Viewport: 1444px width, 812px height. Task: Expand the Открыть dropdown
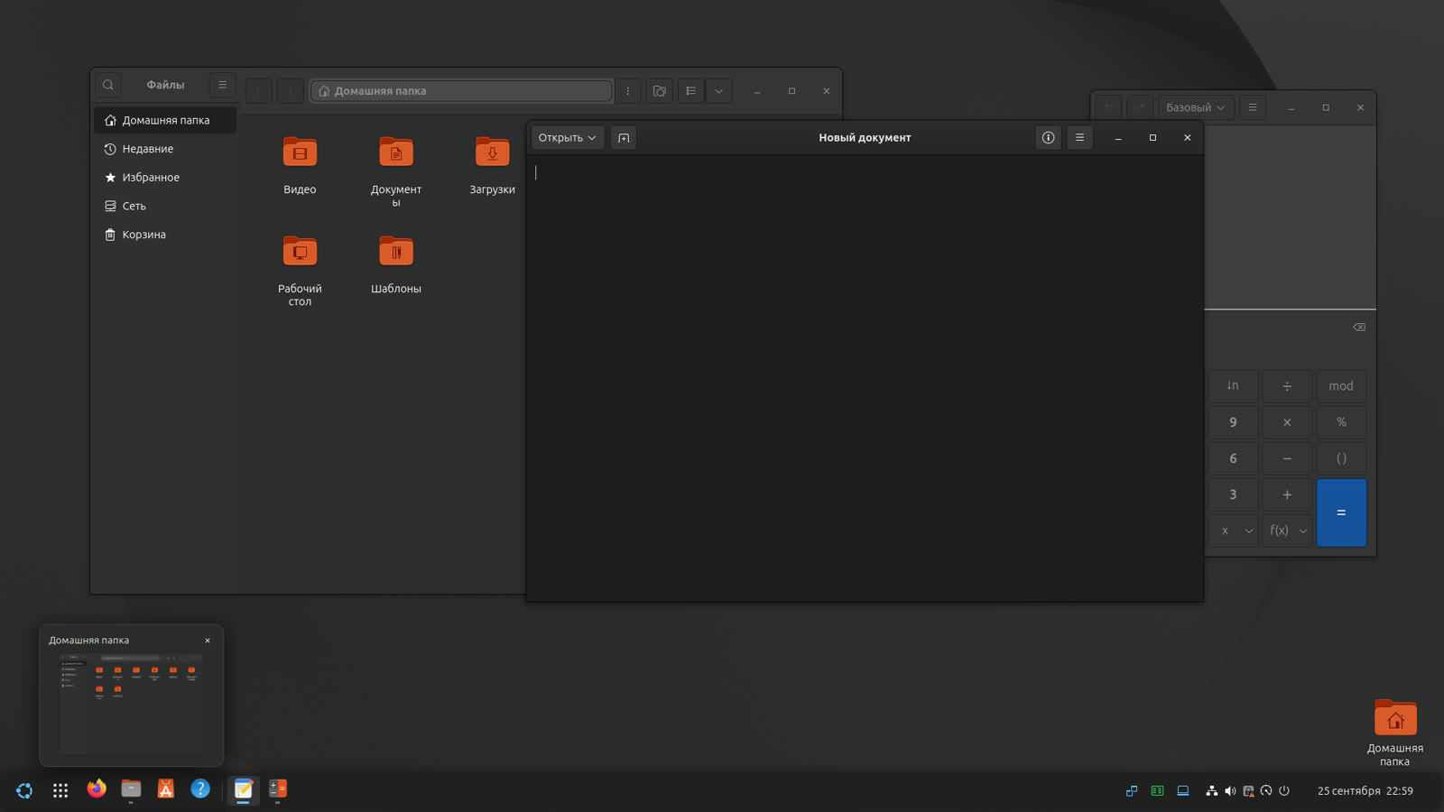tap(567, 138)
